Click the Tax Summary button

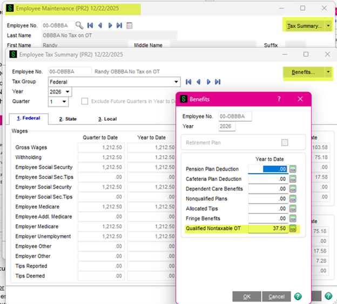[304, 26]
